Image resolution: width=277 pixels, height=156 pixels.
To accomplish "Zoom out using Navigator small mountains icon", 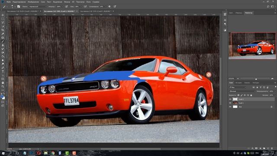I will click(238, 78).
